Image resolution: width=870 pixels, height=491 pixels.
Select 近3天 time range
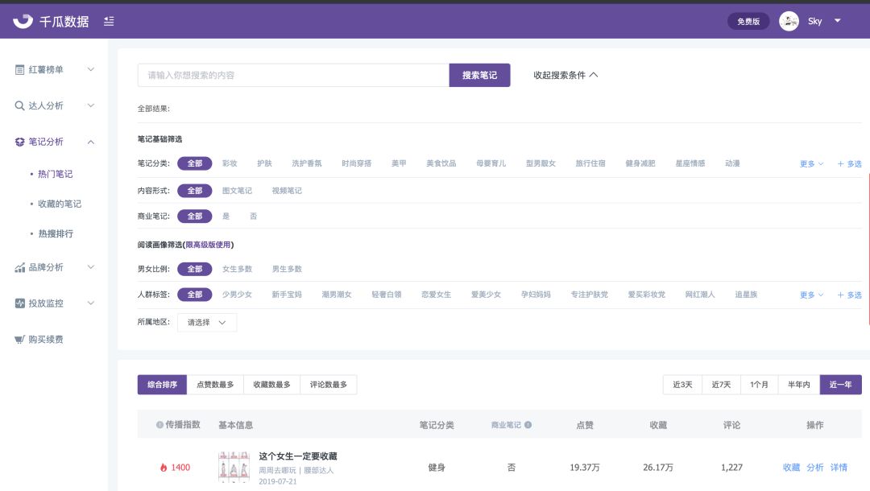coord(682,385)
